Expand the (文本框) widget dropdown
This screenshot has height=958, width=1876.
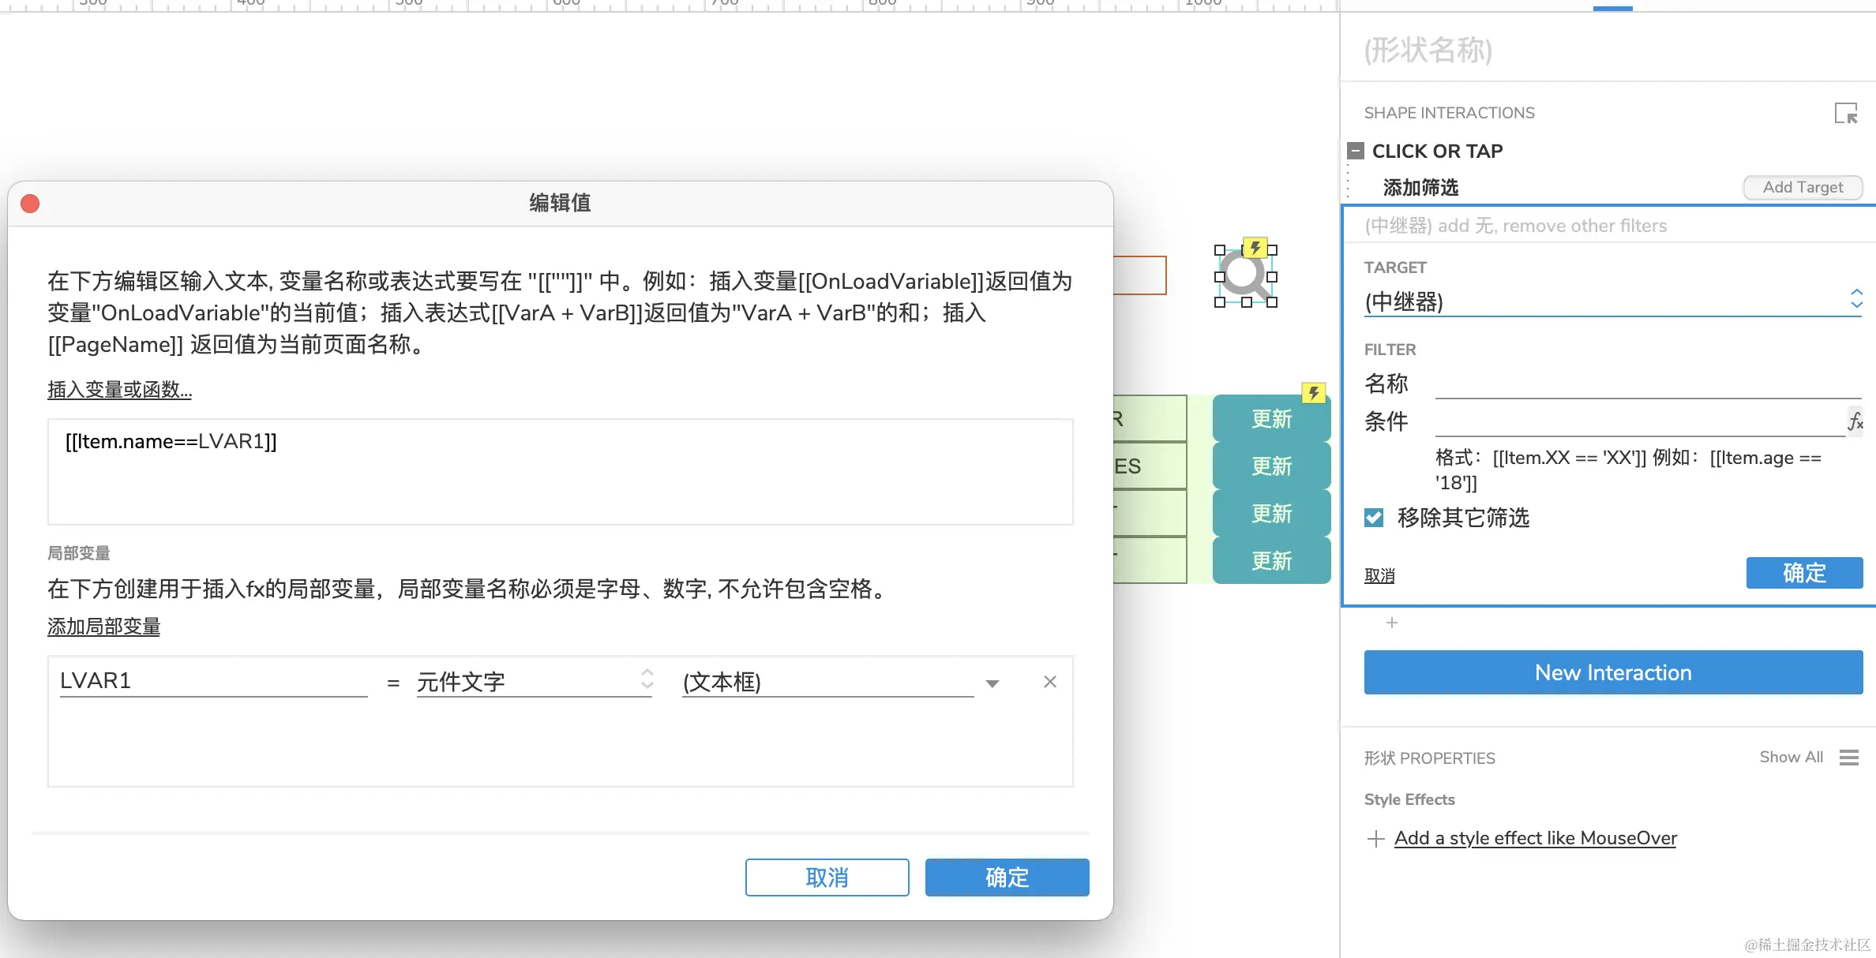coord(992,683)
